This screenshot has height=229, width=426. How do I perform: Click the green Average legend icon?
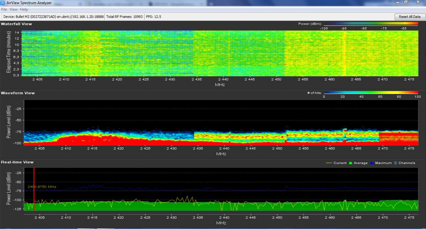[350, 163]
